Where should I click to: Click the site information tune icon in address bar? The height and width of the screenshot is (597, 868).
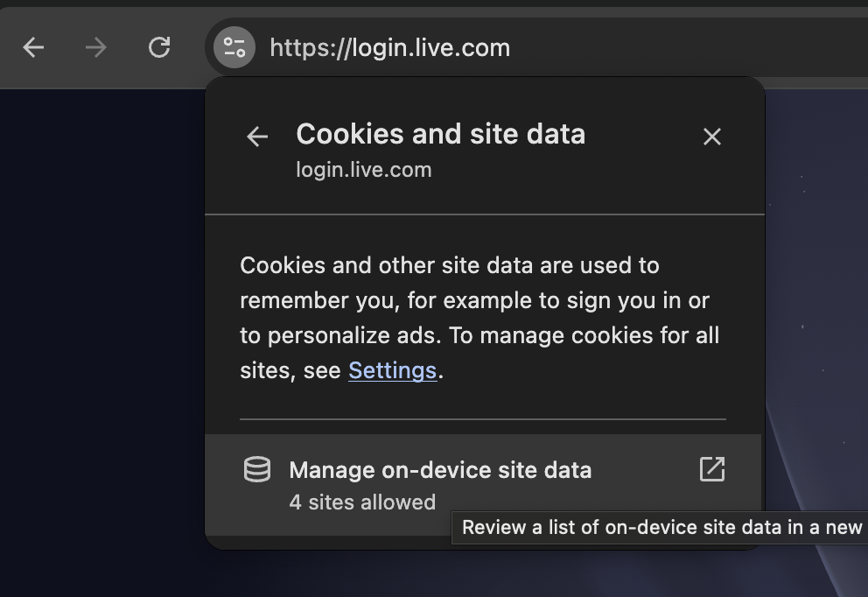point(233,47)
